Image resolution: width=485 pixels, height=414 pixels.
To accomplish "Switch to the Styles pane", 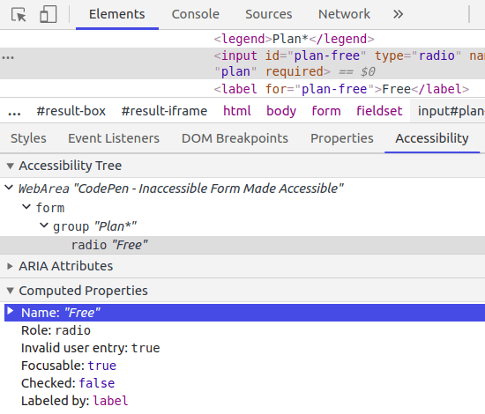I will 28,138.
